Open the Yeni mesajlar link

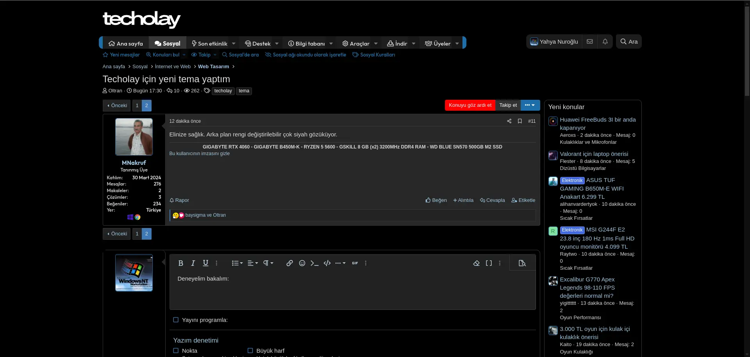pos(121,55)
